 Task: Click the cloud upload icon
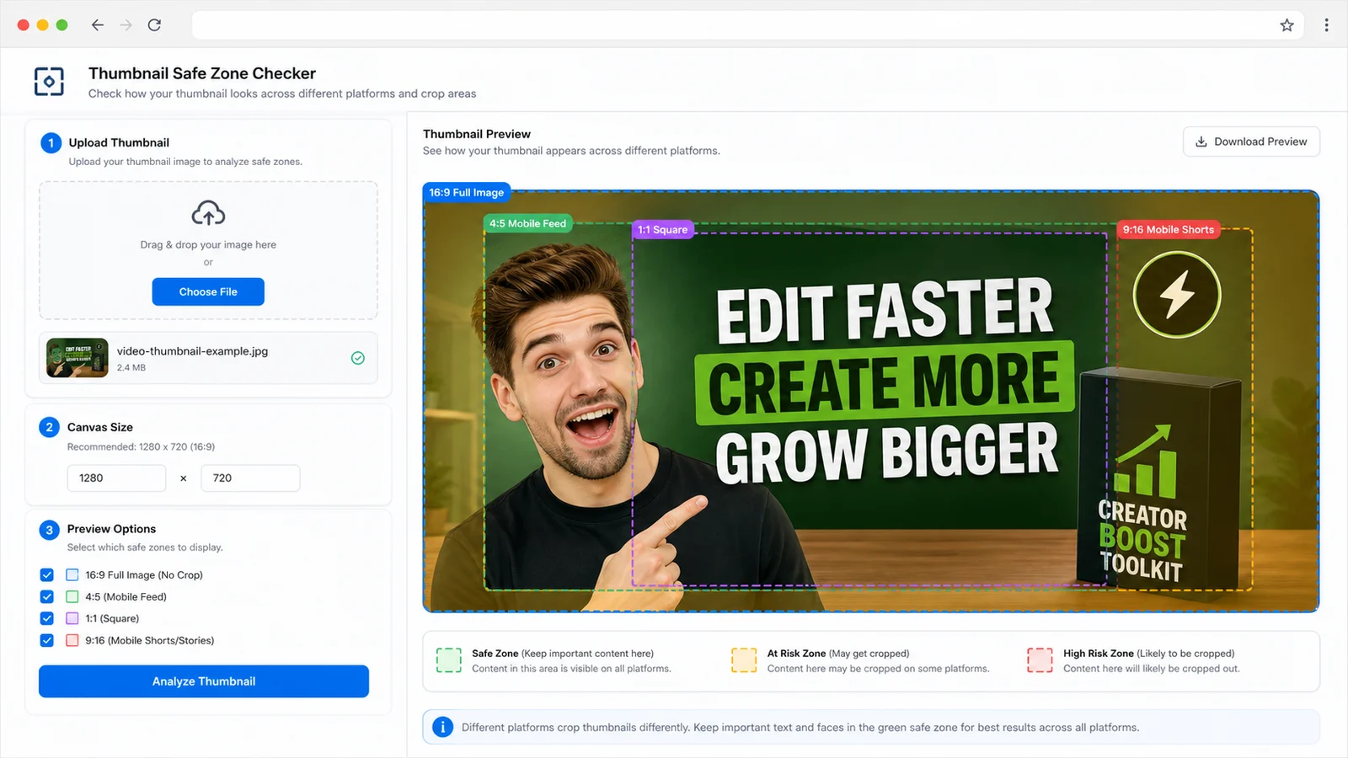208,213
